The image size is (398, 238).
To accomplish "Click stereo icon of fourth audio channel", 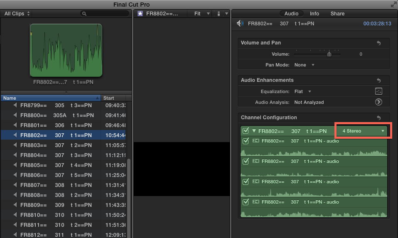I will tap(256, 202).
